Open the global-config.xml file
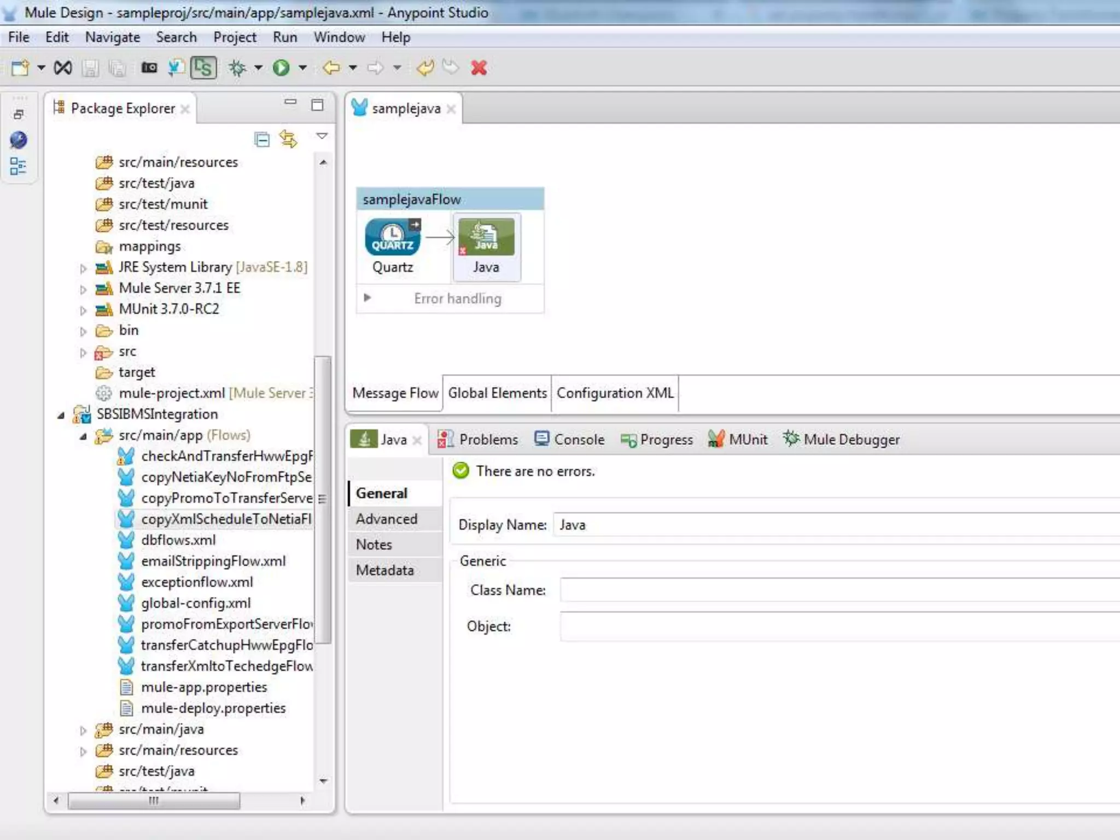 coord(195,603)
